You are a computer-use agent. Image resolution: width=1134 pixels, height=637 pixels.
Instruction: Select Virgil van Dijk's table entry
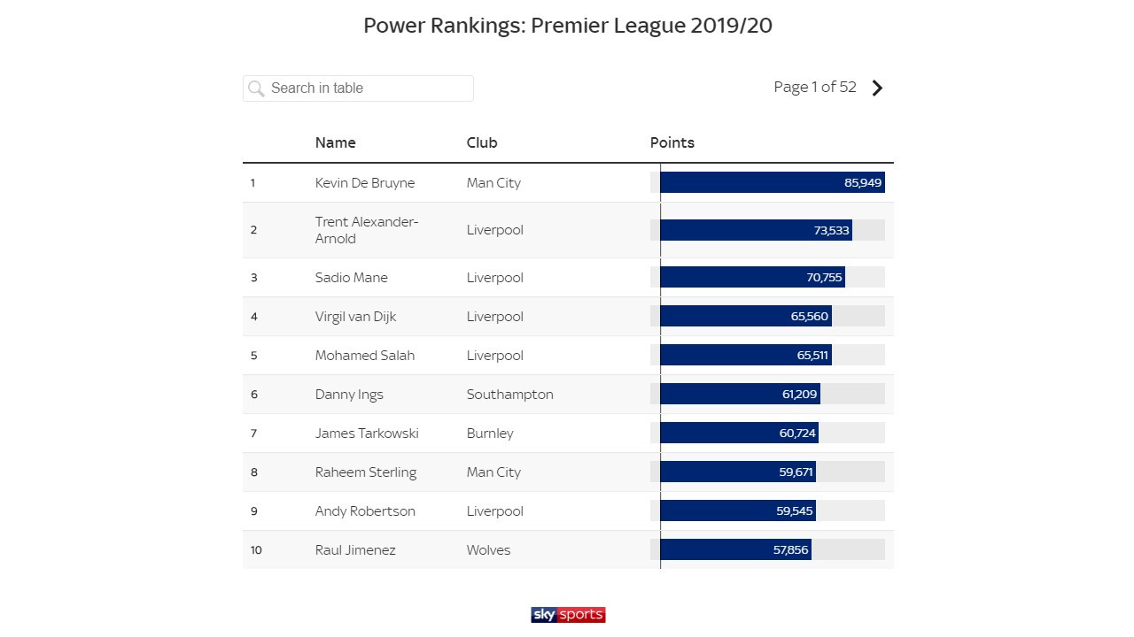[x=355, y=316]
